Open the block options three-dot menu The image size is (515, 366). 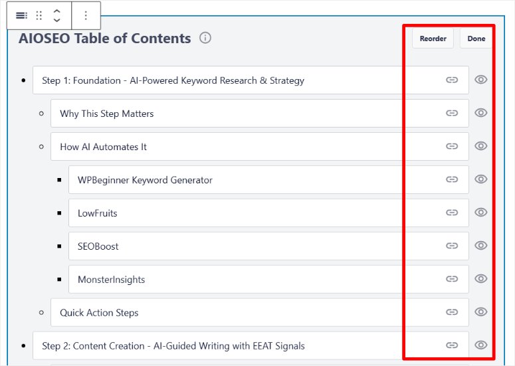85,15
